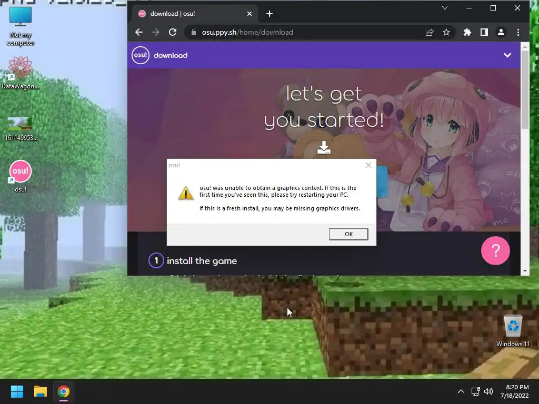This screenshot has height=404, width=539.
Task: Click the lock icon in address bar
Action: tap(194, 32)
